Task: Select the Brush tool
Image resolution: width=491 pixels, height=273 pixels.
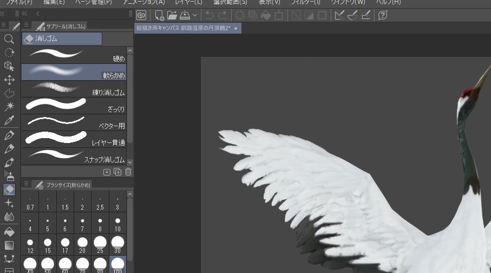Action: [x=9, y=162]
